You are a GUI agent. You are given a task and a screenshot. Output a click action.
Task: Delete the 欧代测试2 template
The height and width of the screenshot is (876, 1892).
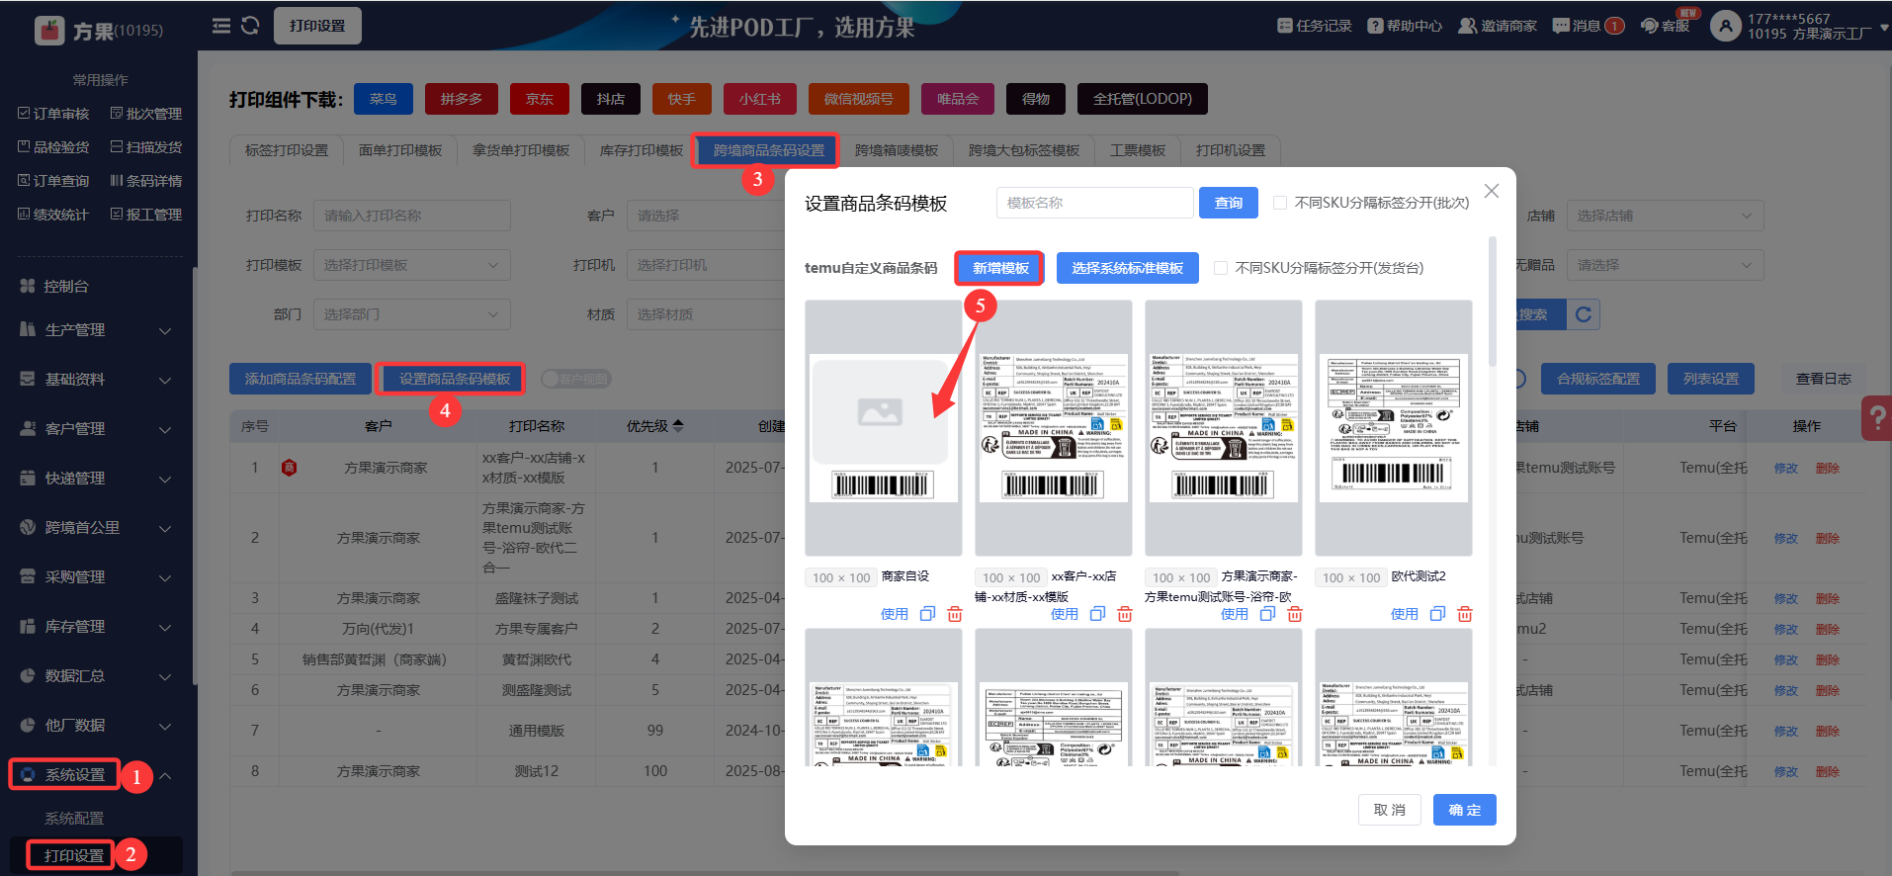click(x=1465, y=614)
